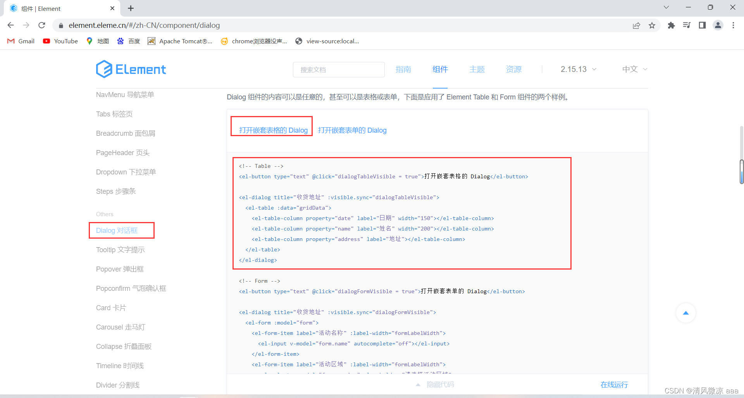The width and height of the screenshot is (744, 398).
Task: Open the tab search dropdown arrow
Action: [666, 7]
